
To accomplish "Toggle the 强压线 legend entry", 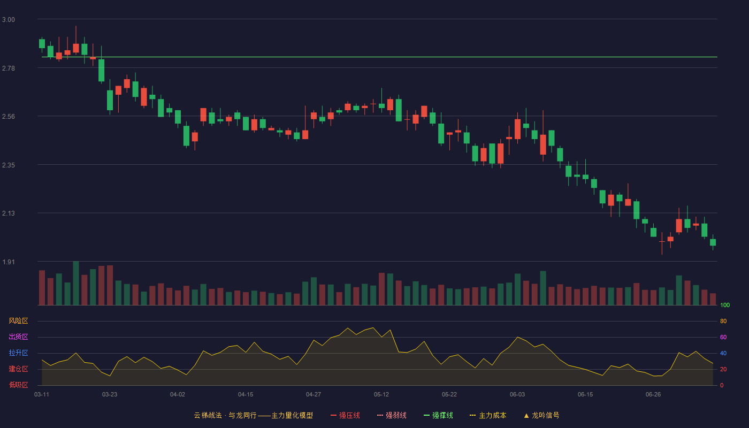I will coord(345,415).
